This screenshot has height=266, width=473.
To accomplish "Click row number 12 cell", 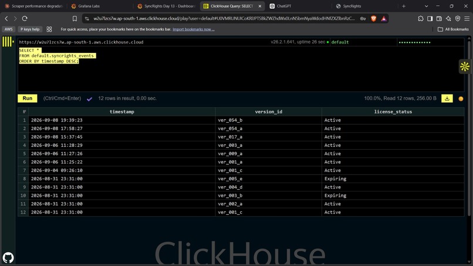I will [x=23, y=212].
